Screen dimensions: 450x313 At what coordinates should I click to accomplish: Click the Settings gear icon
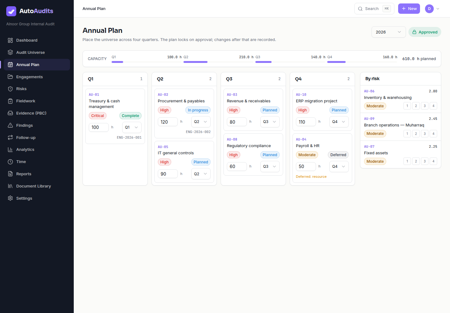[x=10, y=198]
